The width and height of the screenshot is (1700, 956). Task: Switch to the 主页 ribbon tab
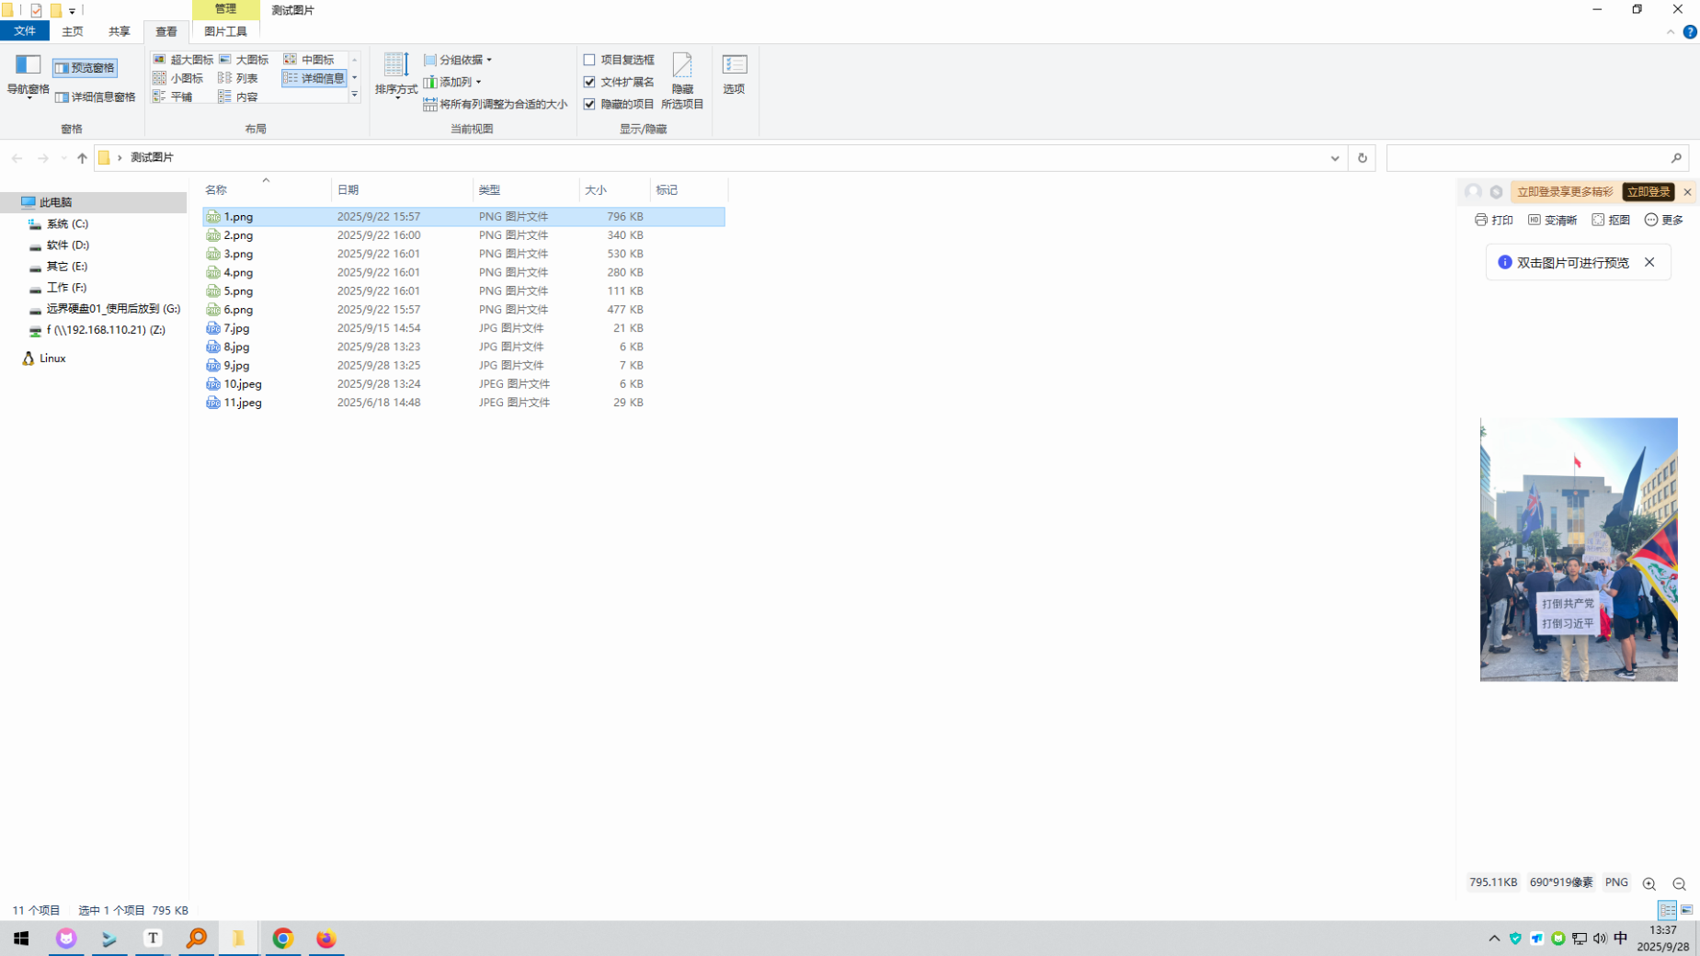tap(72, 31)
